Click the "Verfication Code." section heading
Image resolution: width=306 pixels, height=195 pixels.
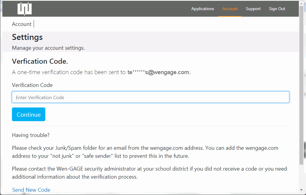tap(40, 61)
